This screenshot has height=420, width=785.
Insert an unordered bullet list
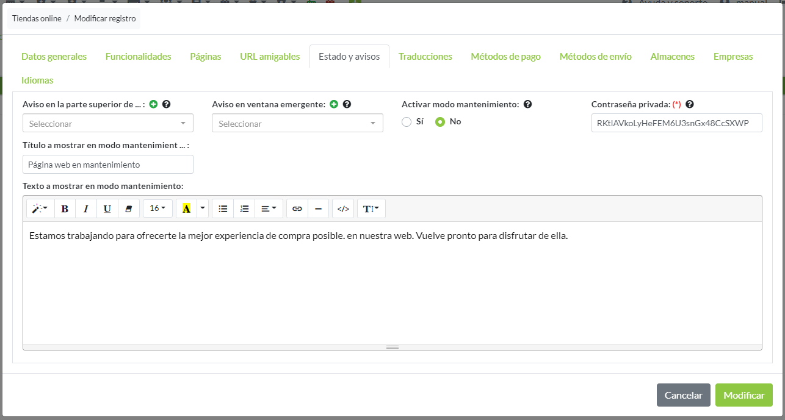coord(223,208)
